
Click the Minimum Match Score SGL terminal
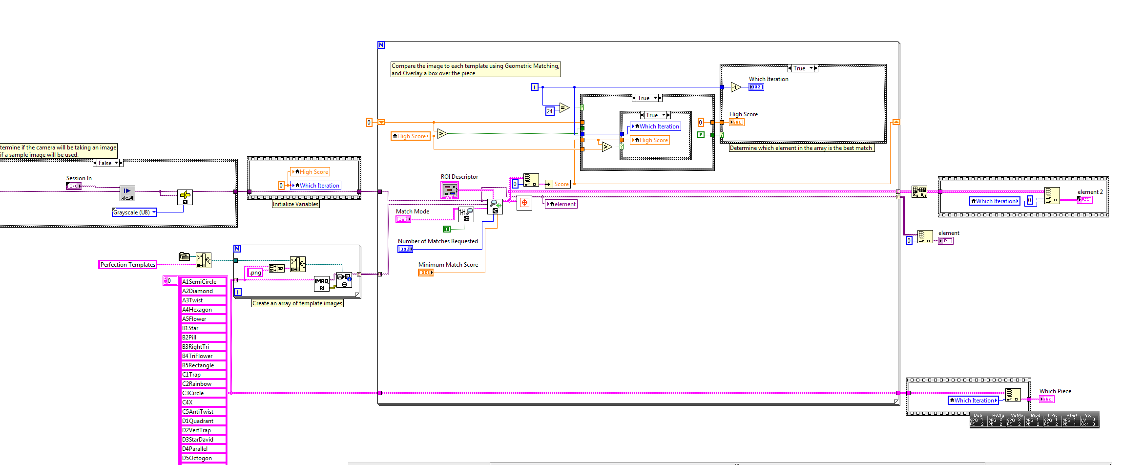coord(426,273)
